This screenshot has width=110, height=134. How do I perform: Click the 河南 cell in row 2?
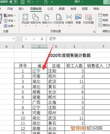[39, 76]
